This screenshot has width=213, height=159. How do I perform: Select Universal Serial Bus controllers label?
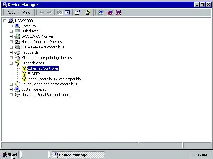(x=46, y=95)
